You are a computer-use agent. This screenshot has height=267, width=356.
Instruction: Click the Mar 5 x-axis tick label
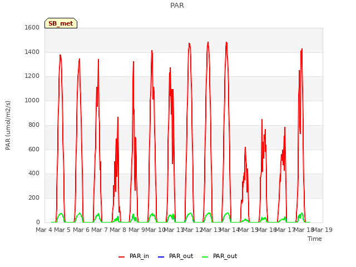[62, 230]
